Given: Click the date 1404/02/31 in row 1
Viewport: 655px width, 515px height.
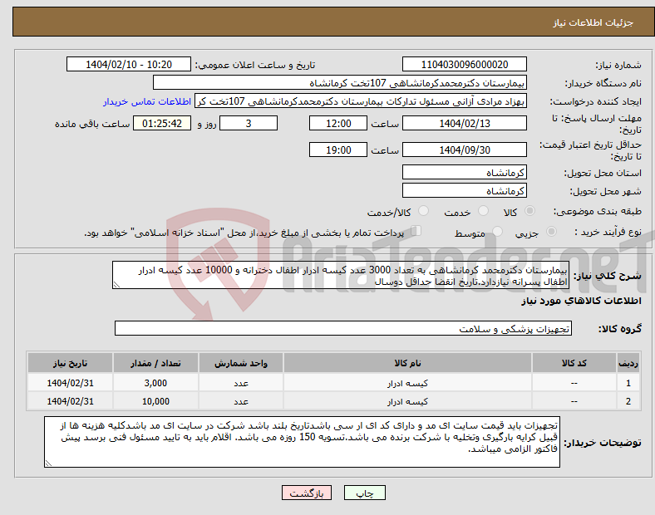Looking at the screenshot, I should pyautogui.click(x=70, y=383).
